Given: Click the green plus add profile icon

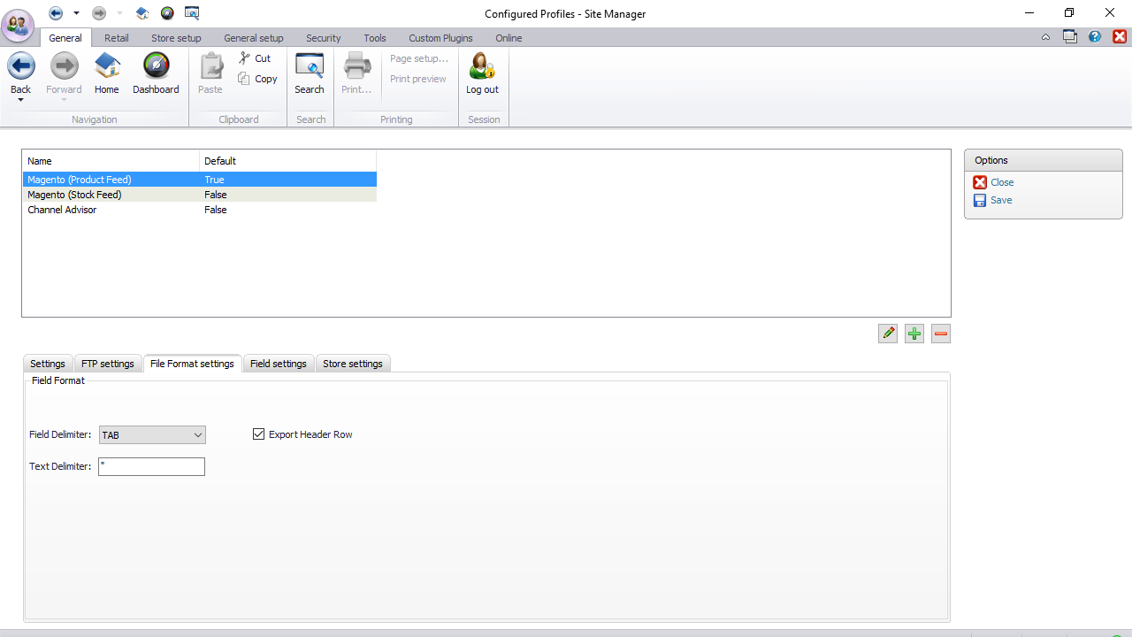Looking at the screenshot, I should (x=914, y=334).
